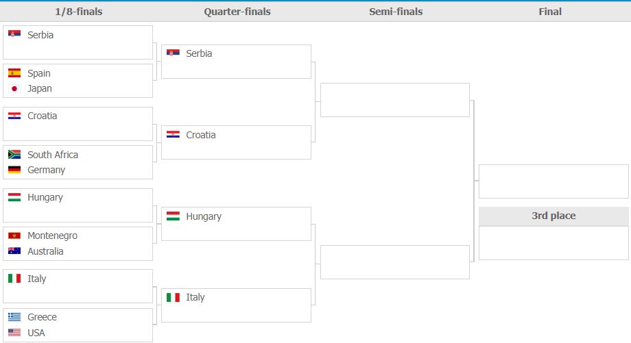
Task: Click the Japan flag icon
Action: (14, 88)
